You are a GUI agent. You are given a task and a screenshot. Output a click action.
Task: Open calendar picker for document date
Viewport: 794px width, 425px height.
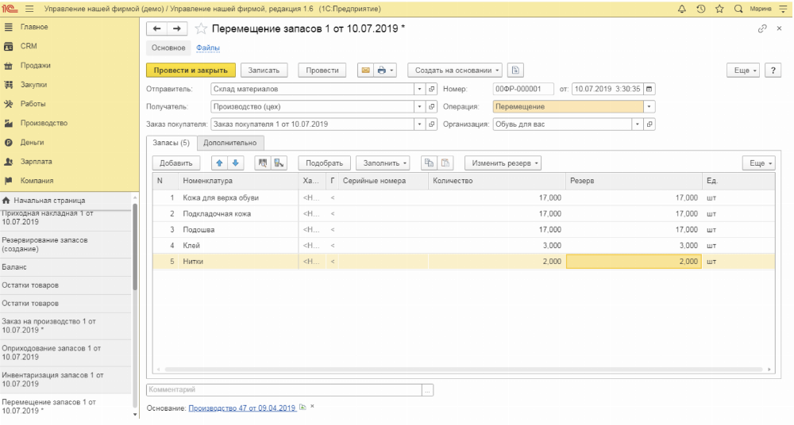point(649,89)
